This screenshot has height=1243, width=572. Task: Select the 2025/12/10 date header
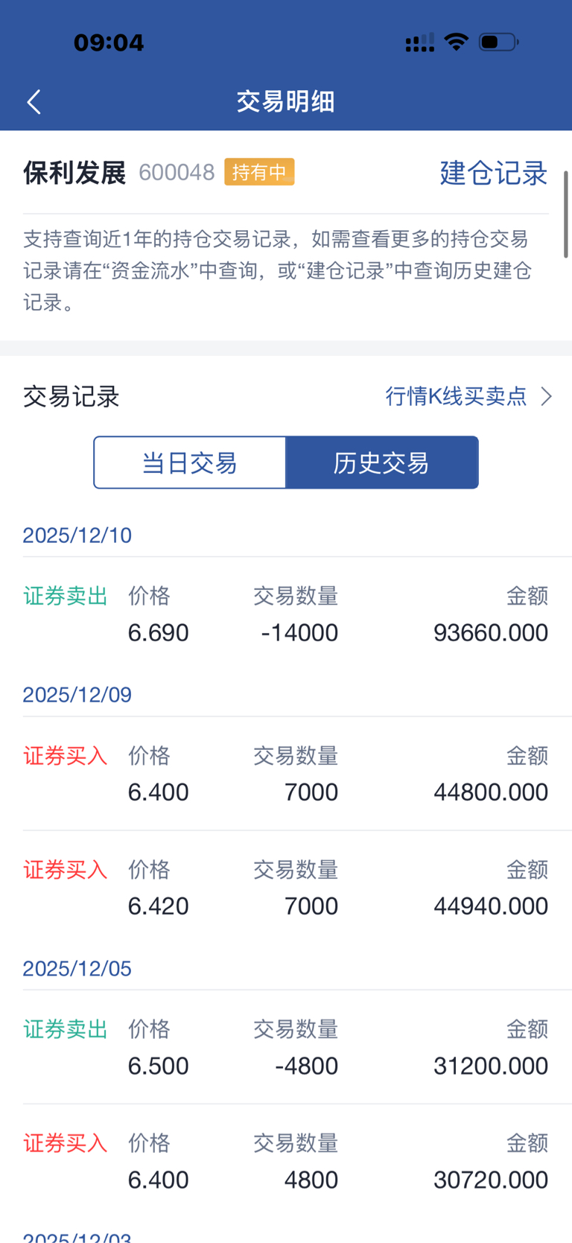[77, 535]
